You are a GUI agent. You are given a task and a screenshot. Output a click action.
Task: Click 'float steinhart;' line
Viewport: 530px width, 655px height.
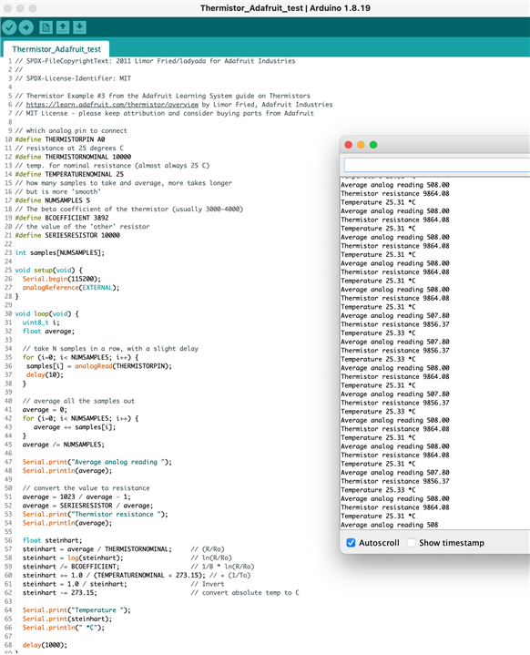tap(52, 540)
